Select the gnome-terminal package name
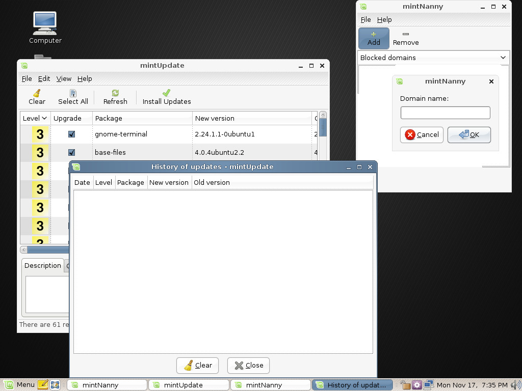 pyautogui.click(x=121, y=134)
